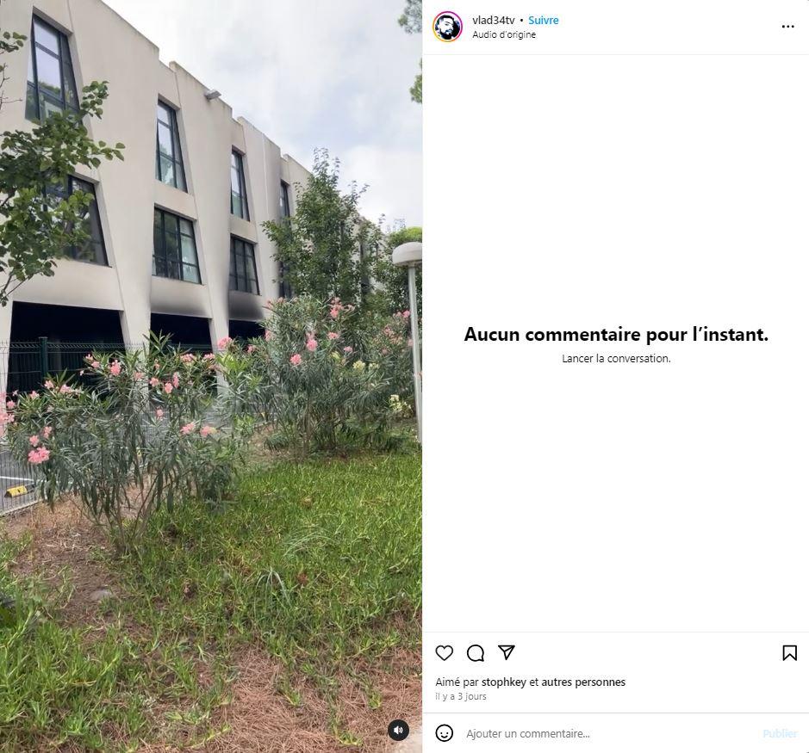Open the Audio d'origine link
The width and height of the screenshot is (809, 753).
coord(504,34)
